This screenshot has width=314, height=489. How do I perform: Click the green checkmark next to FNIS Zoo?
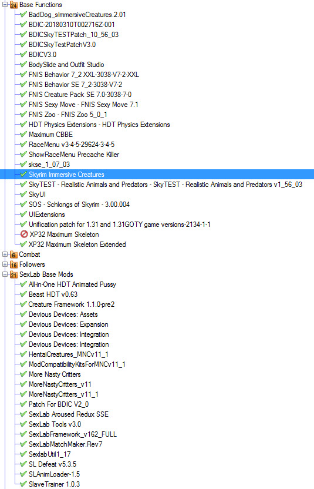click(23, 114)
